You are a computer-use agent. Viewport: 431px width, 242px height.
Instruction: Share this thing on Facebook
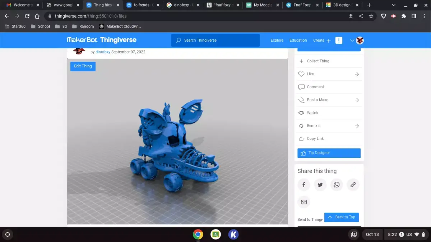pos(303,185)
